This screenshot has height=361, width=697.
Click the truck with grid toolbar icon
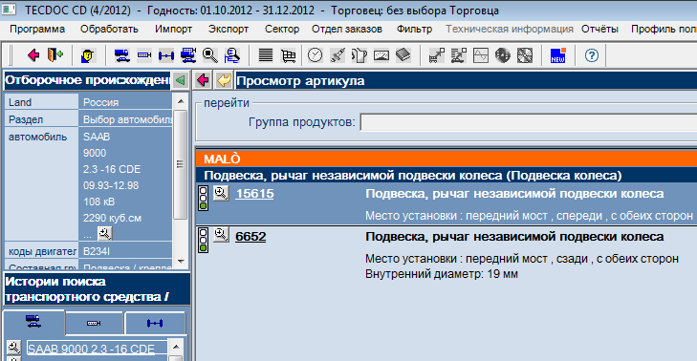click(188, 55)
